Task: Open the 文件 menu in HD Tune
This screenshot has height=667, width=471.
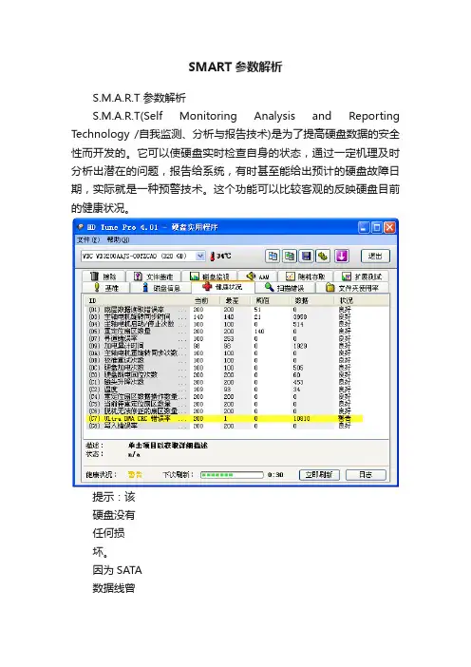Action: point(88,240)
